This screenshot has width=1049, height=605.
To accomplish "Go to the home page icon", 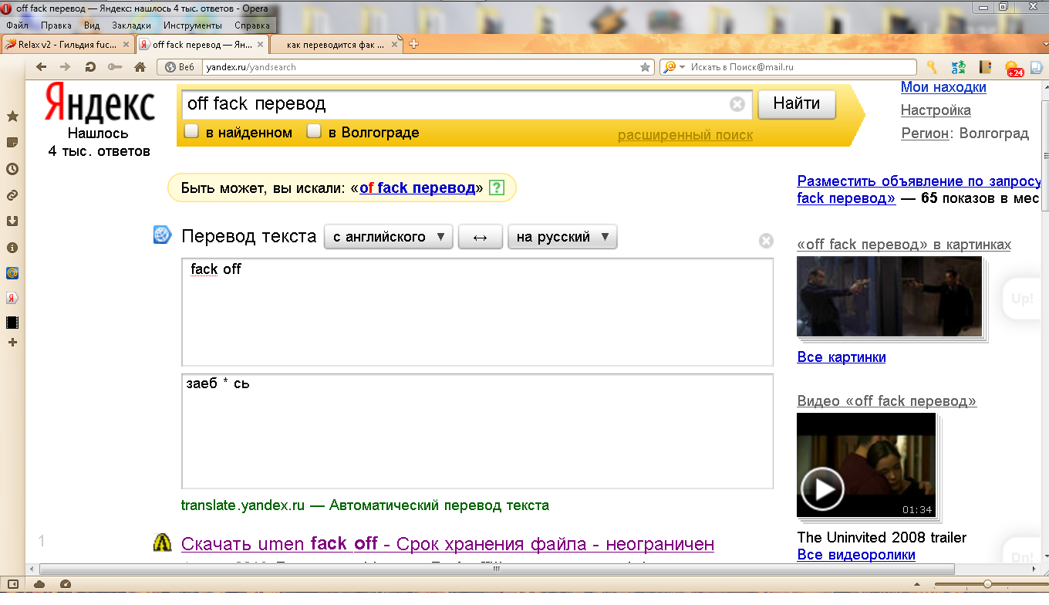I will (140, 67).
